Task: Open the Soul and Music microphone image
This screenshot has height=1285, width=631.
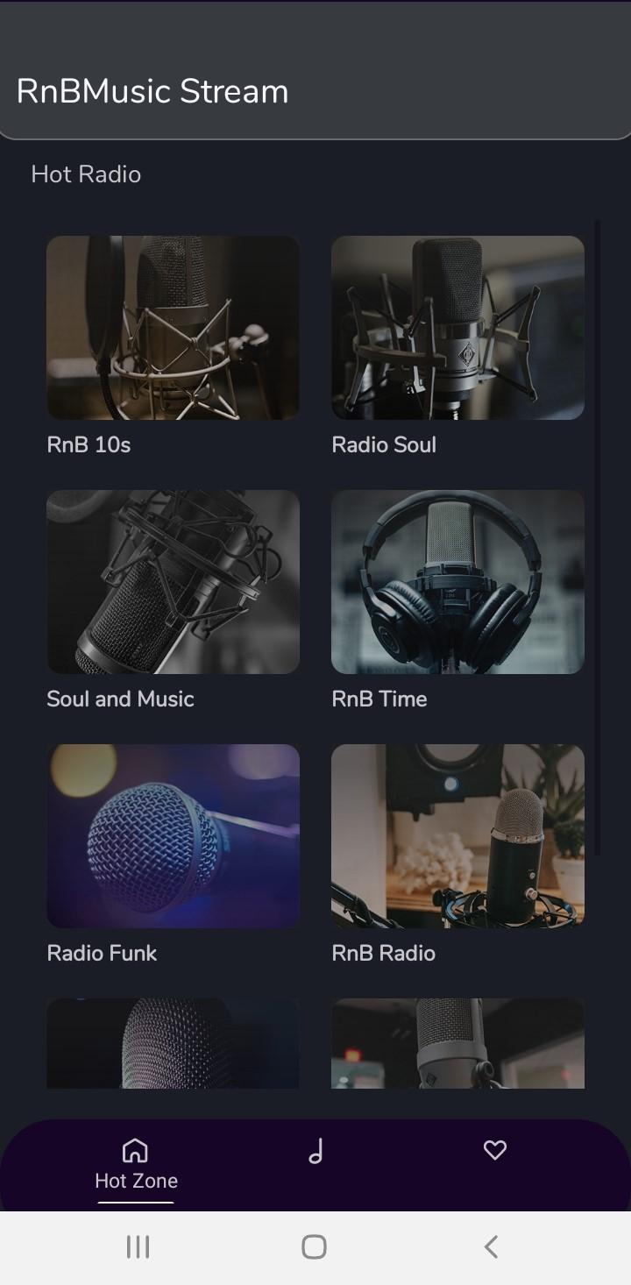Action: (174, 582)
